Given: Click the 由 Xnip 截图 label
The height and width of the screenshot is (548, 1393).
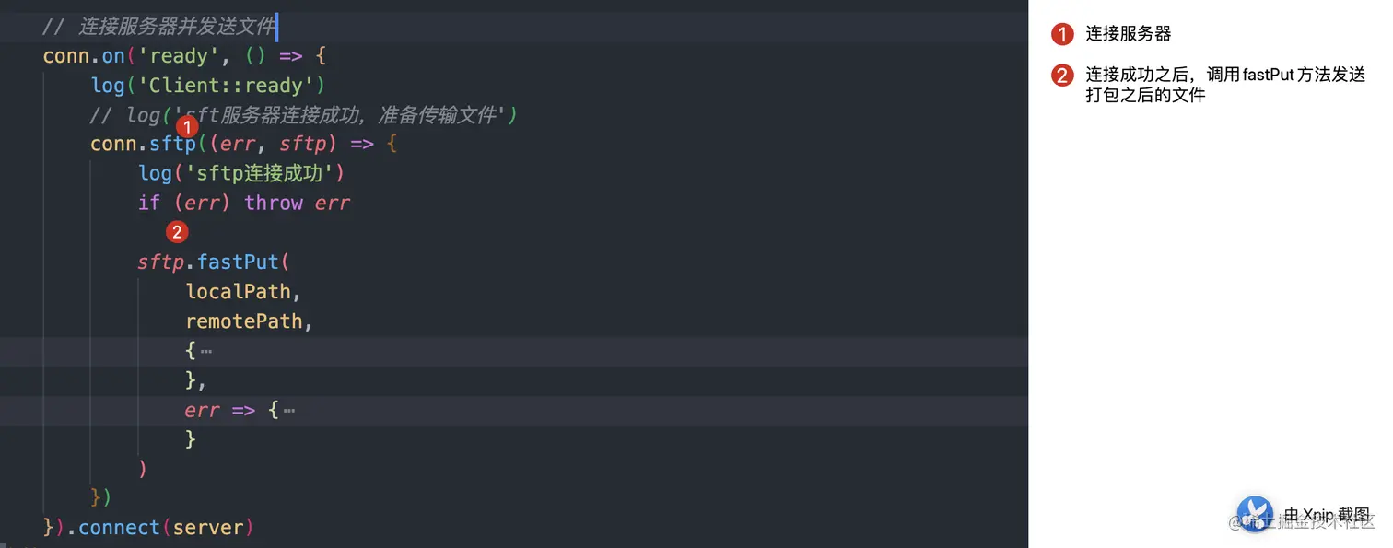Looking at the screenshot, I should tap(1327, 514).
